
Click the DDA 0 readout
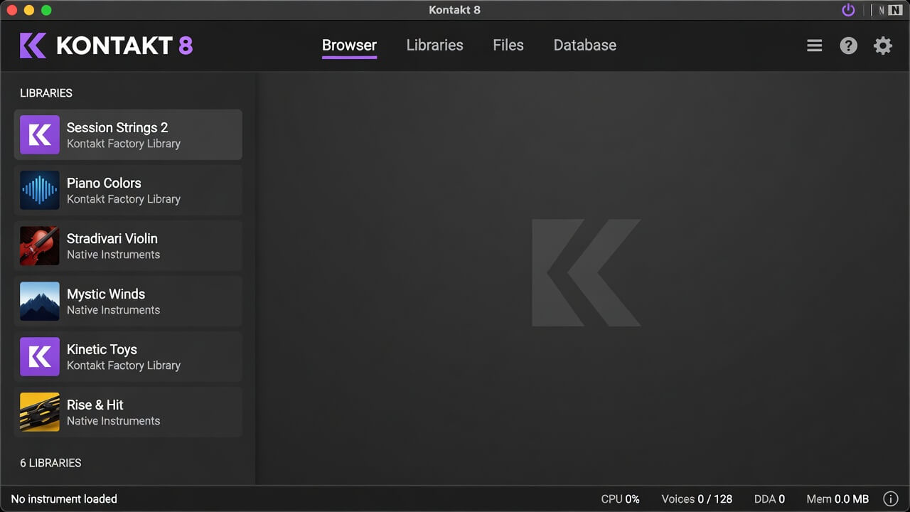tap(769, 499)
